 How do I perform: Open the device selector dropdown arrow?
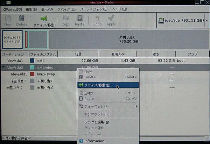pos(207,21)
